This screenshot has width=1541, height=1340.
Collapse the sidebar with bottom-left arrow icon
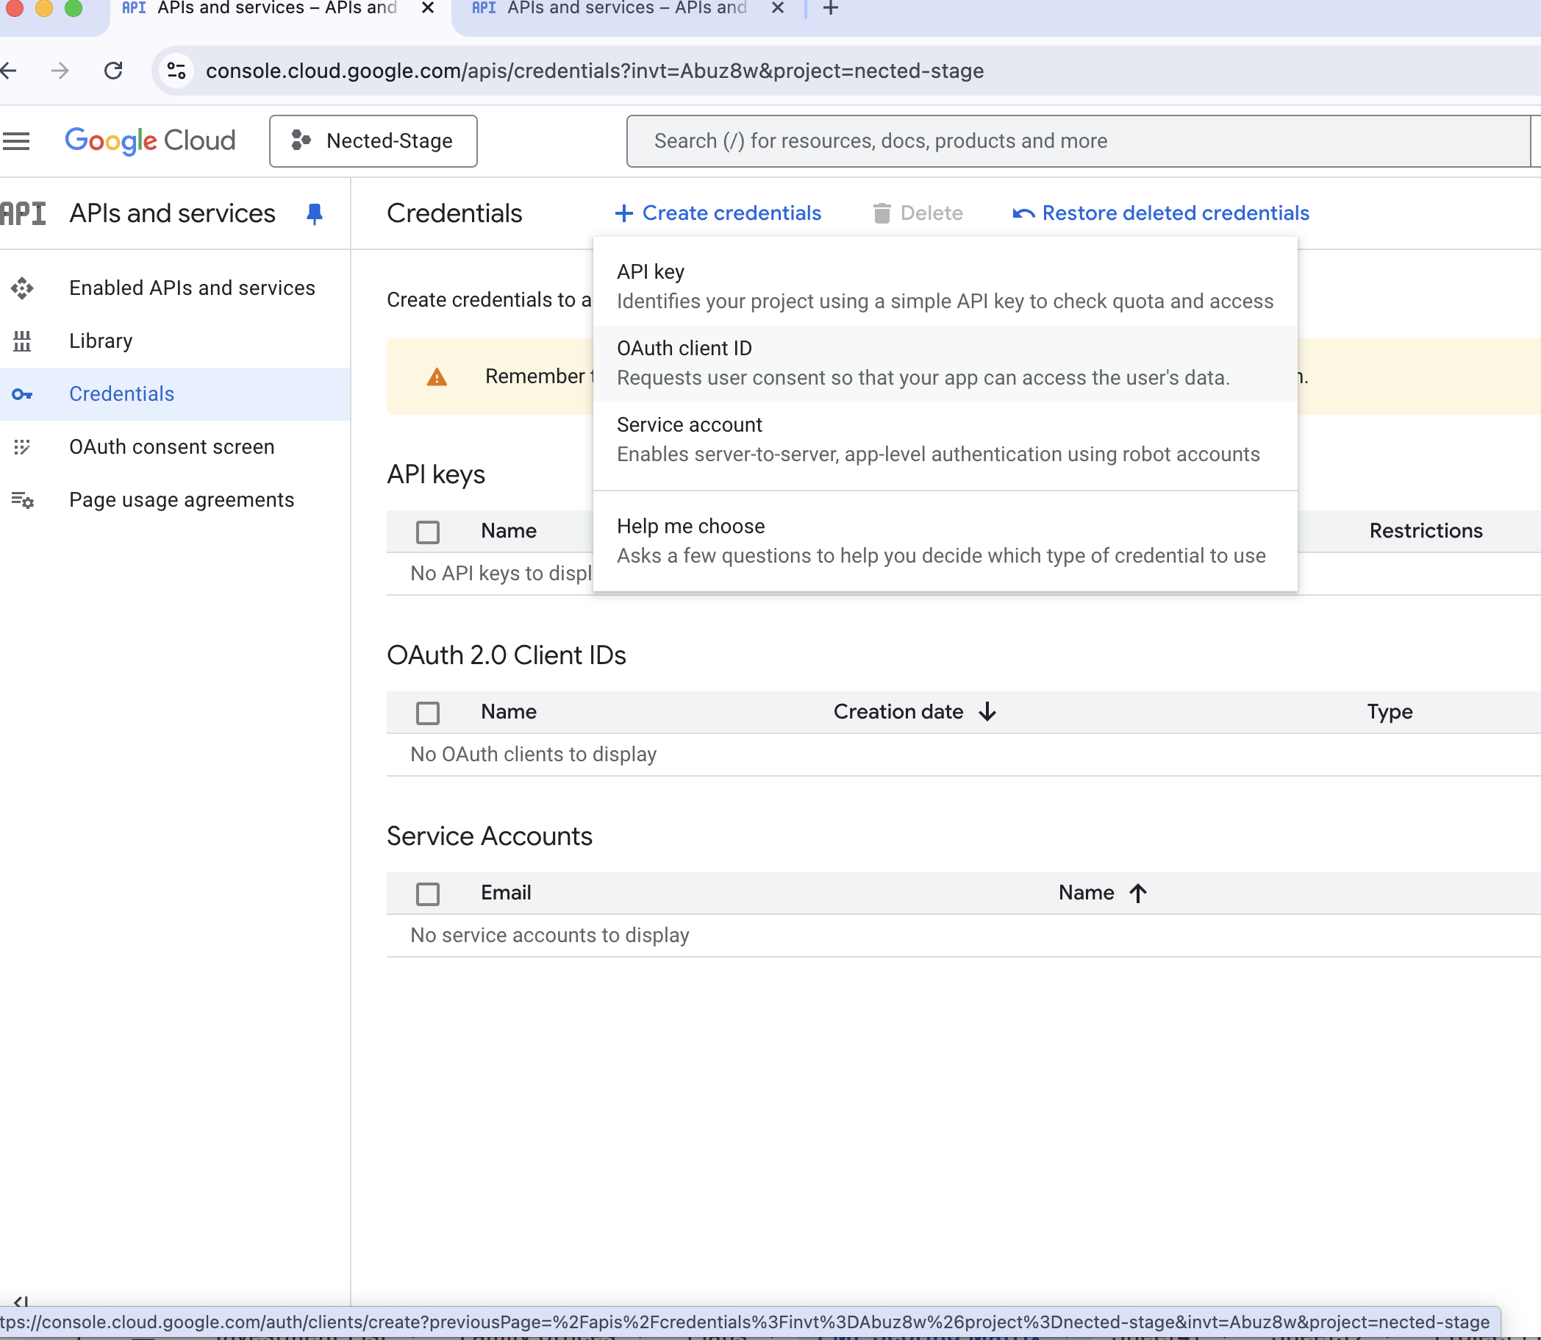(x=21, y=1302)
